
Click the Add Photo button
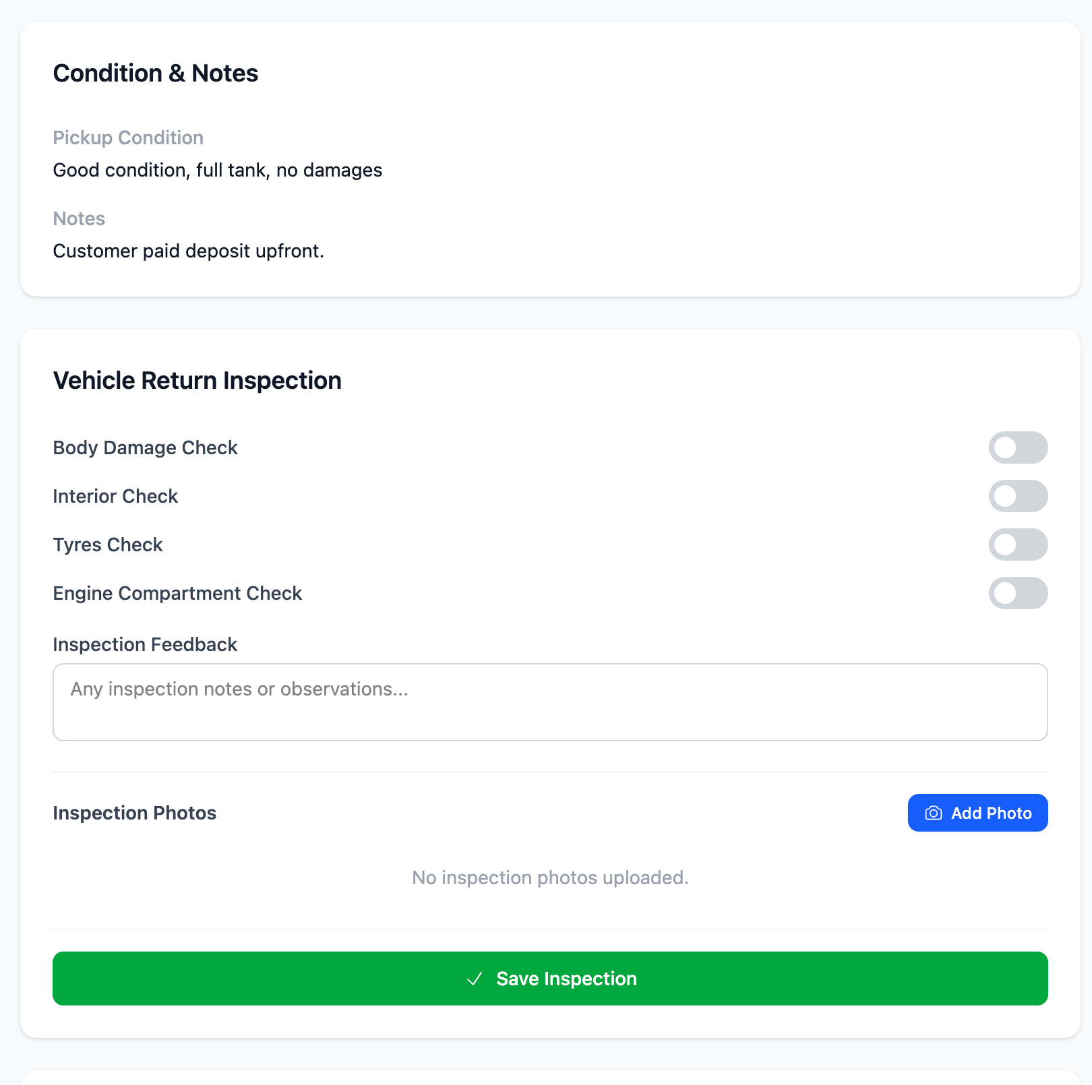977,813
